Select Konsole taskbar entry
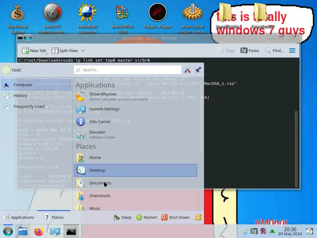The height and width of the screenshot is (238, 317). click(71, 231)
